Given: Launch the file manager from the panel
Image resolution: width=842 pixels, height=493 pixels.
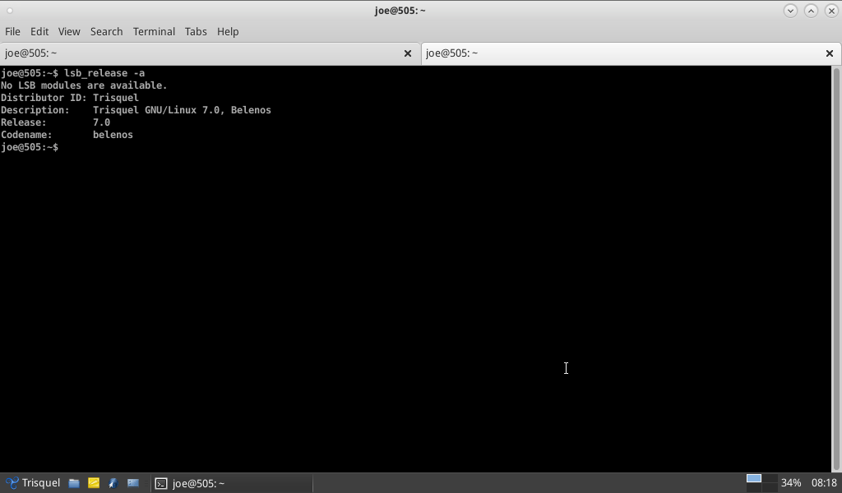Looking at the screenshot, I should 74,483.
